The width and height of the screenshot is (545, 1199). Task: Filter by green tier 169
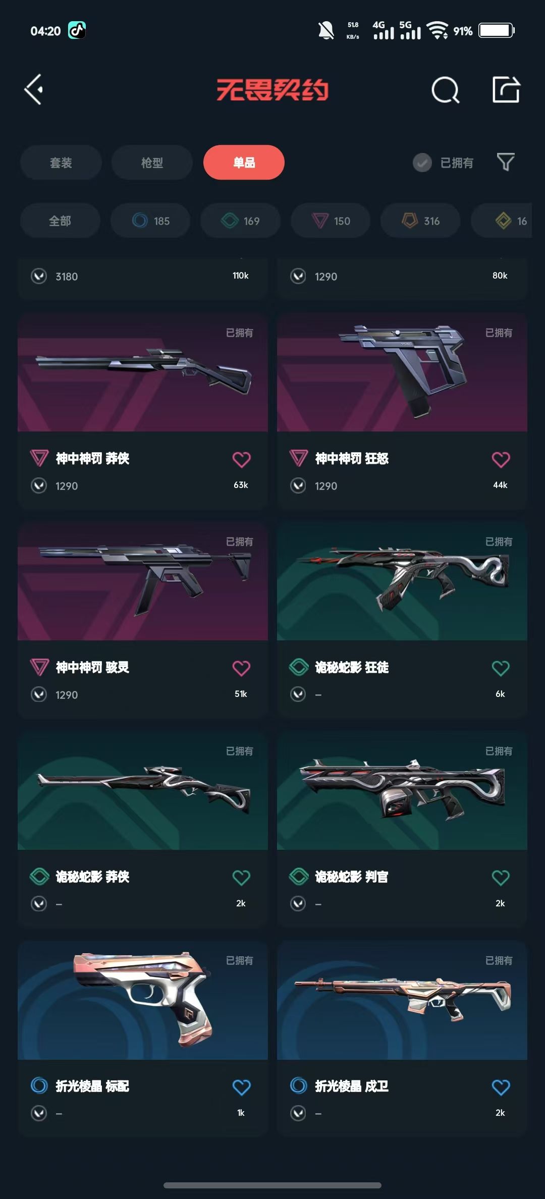(x=240, y=221)
